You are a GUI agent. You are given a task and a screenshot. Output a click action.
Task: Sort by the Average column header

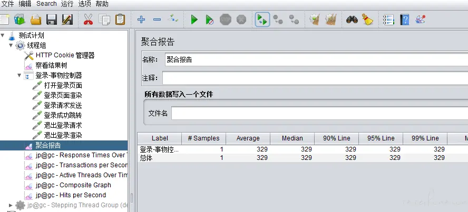(x=248, y=138)
